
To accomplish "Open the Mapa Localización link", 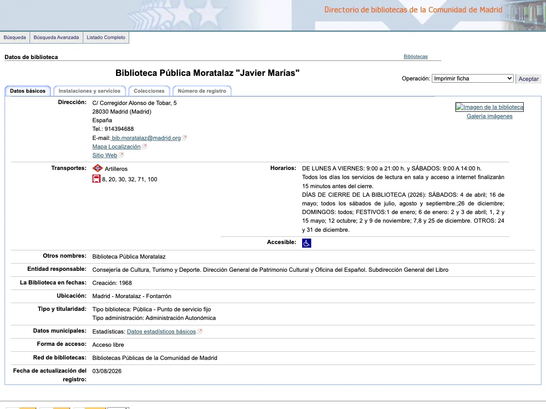I will (116, 147).
